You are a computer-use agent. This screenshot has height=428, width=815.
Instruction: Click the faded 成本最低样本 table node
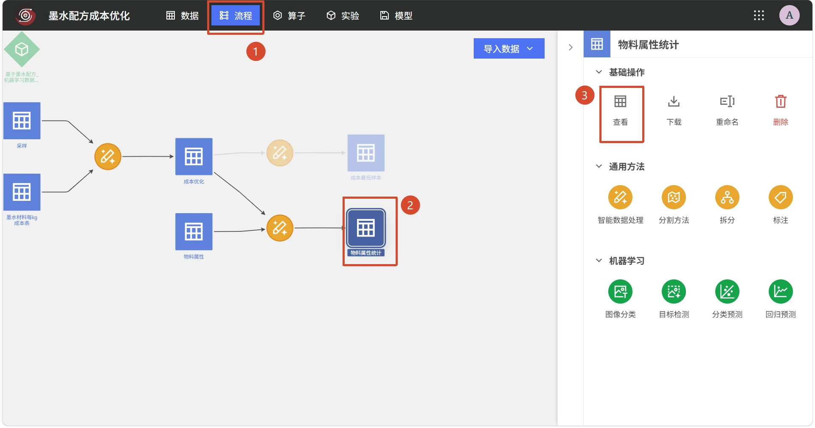tap(366, 153)
